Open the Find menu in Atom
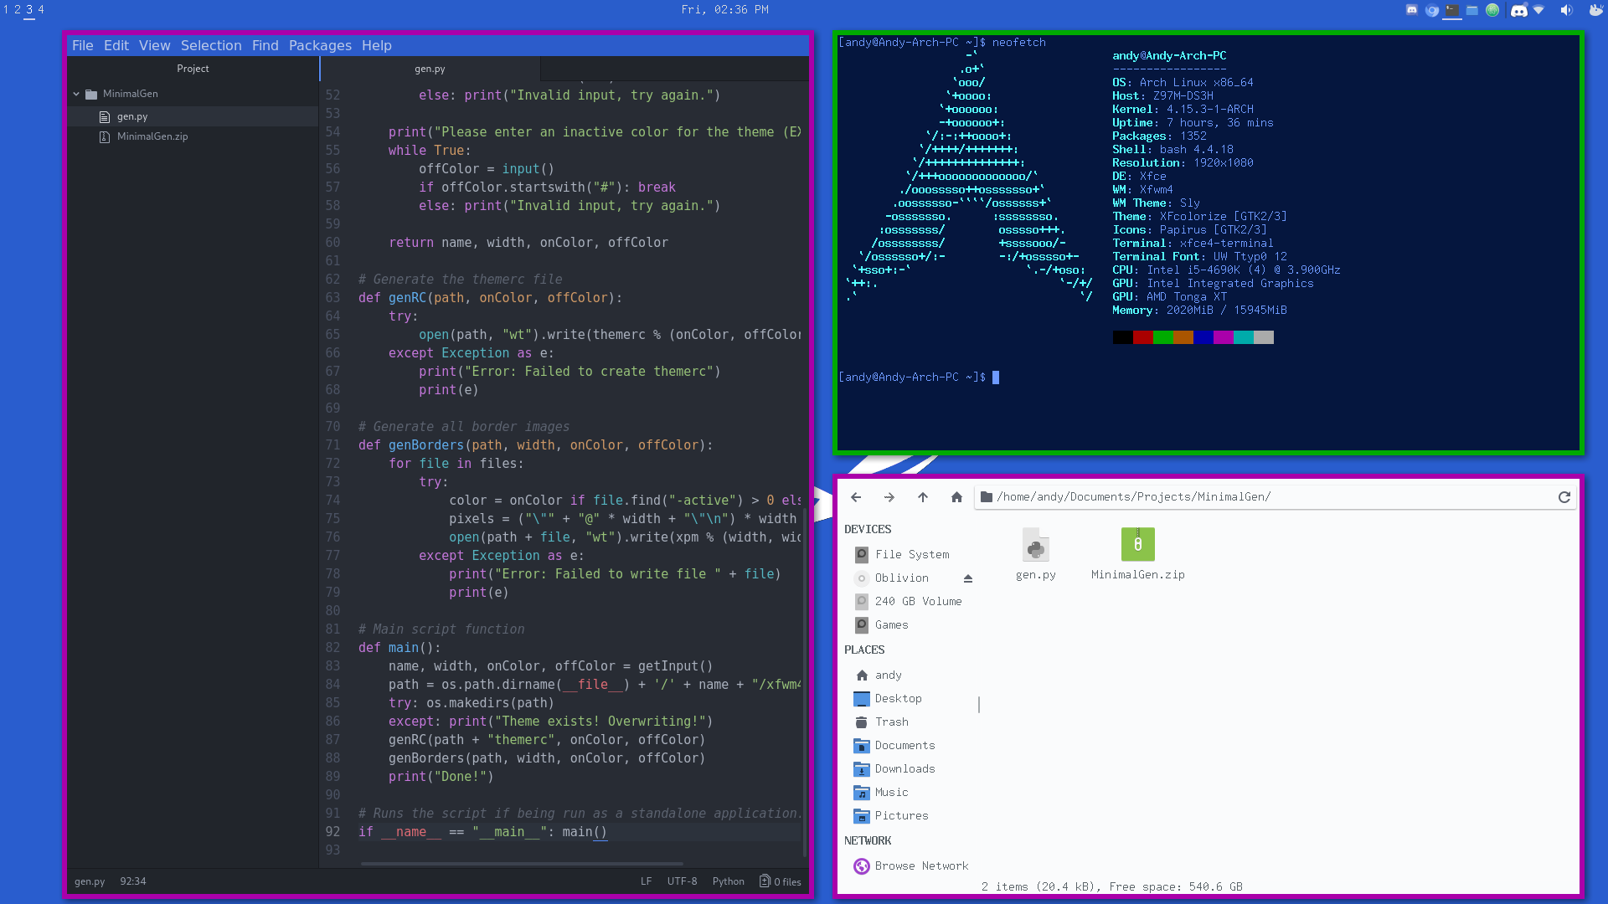 point(265,45)
